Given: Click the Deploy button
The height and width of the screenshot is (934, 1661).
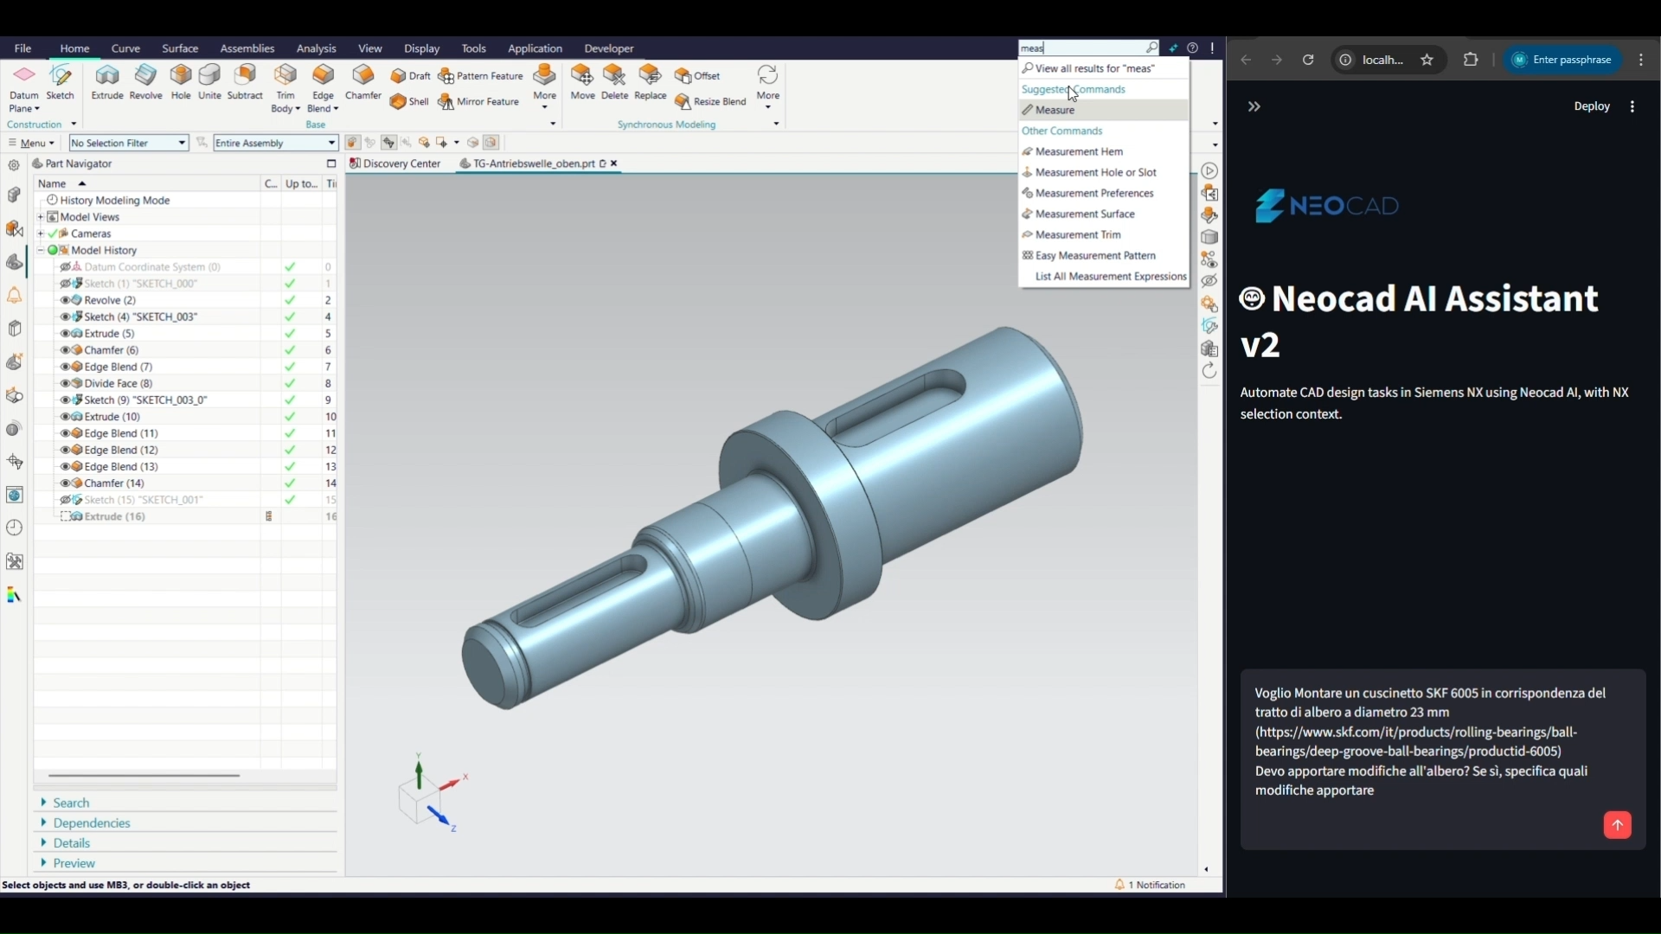Looking at the screenshot, I should [1592, 106].
